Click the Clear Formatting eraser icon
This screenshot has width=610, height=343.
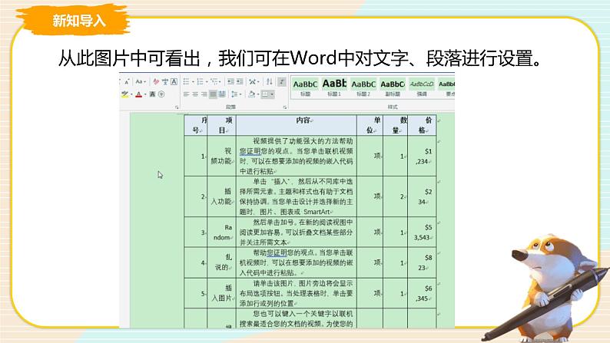pos(156,81)
